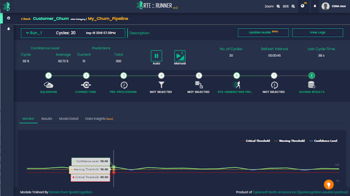Toggle Critical Threshold legend entry
The height and width of the screenshot is (196, 350).
point(255,141)
